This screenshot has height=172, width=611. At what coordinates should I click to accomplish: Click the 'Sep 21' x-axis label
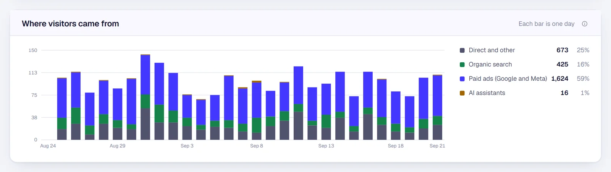coord(437,146)
